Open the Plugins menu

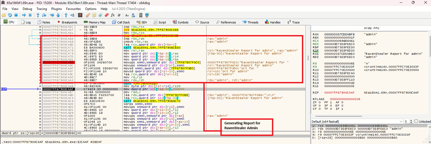56,9
